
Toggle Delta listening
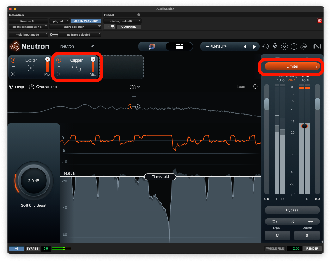[x=17, y=87]
